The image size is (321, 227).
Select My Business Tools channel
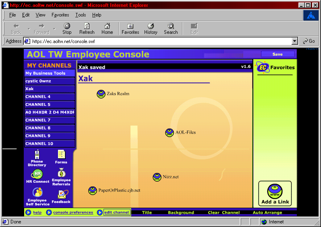[x=50, y=73]
